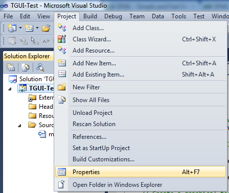The width and height of the screenshot is (229, 193).
Task: Collapse the TGUI-Test project node
Action: (10, 89)
